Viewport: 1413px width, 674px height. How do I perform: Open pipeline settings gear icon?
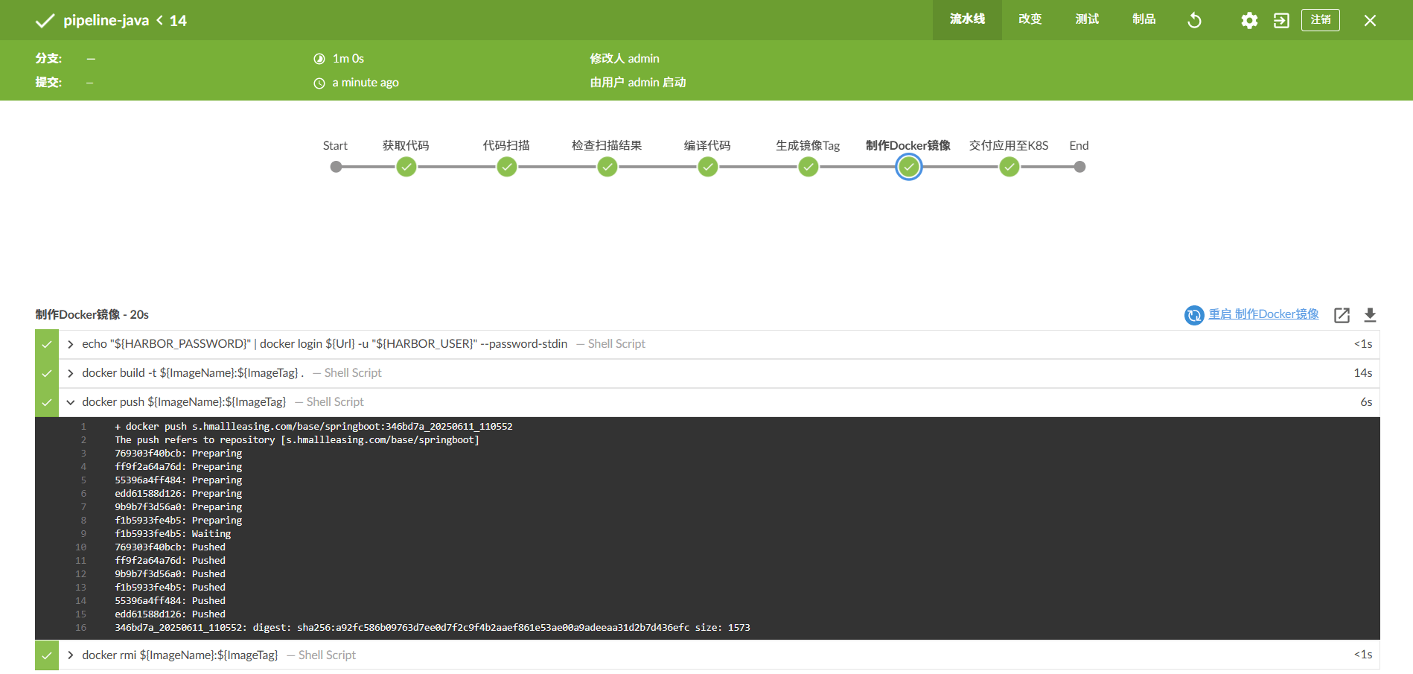click(x=1249, y=20)
